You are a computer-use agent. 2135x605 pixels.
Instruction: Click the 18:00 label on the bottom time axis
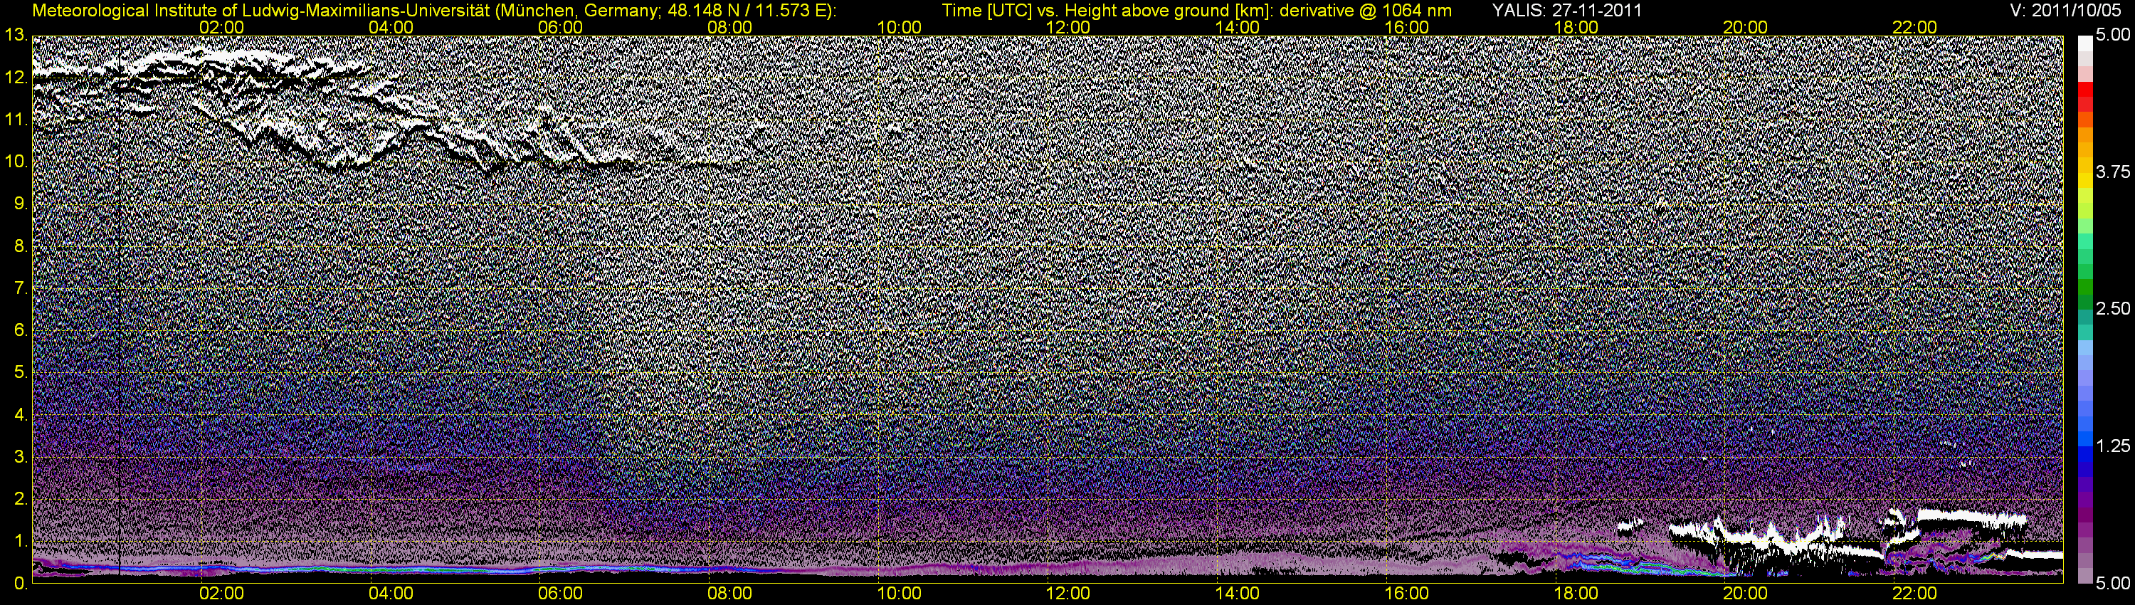coord(1576,594)
